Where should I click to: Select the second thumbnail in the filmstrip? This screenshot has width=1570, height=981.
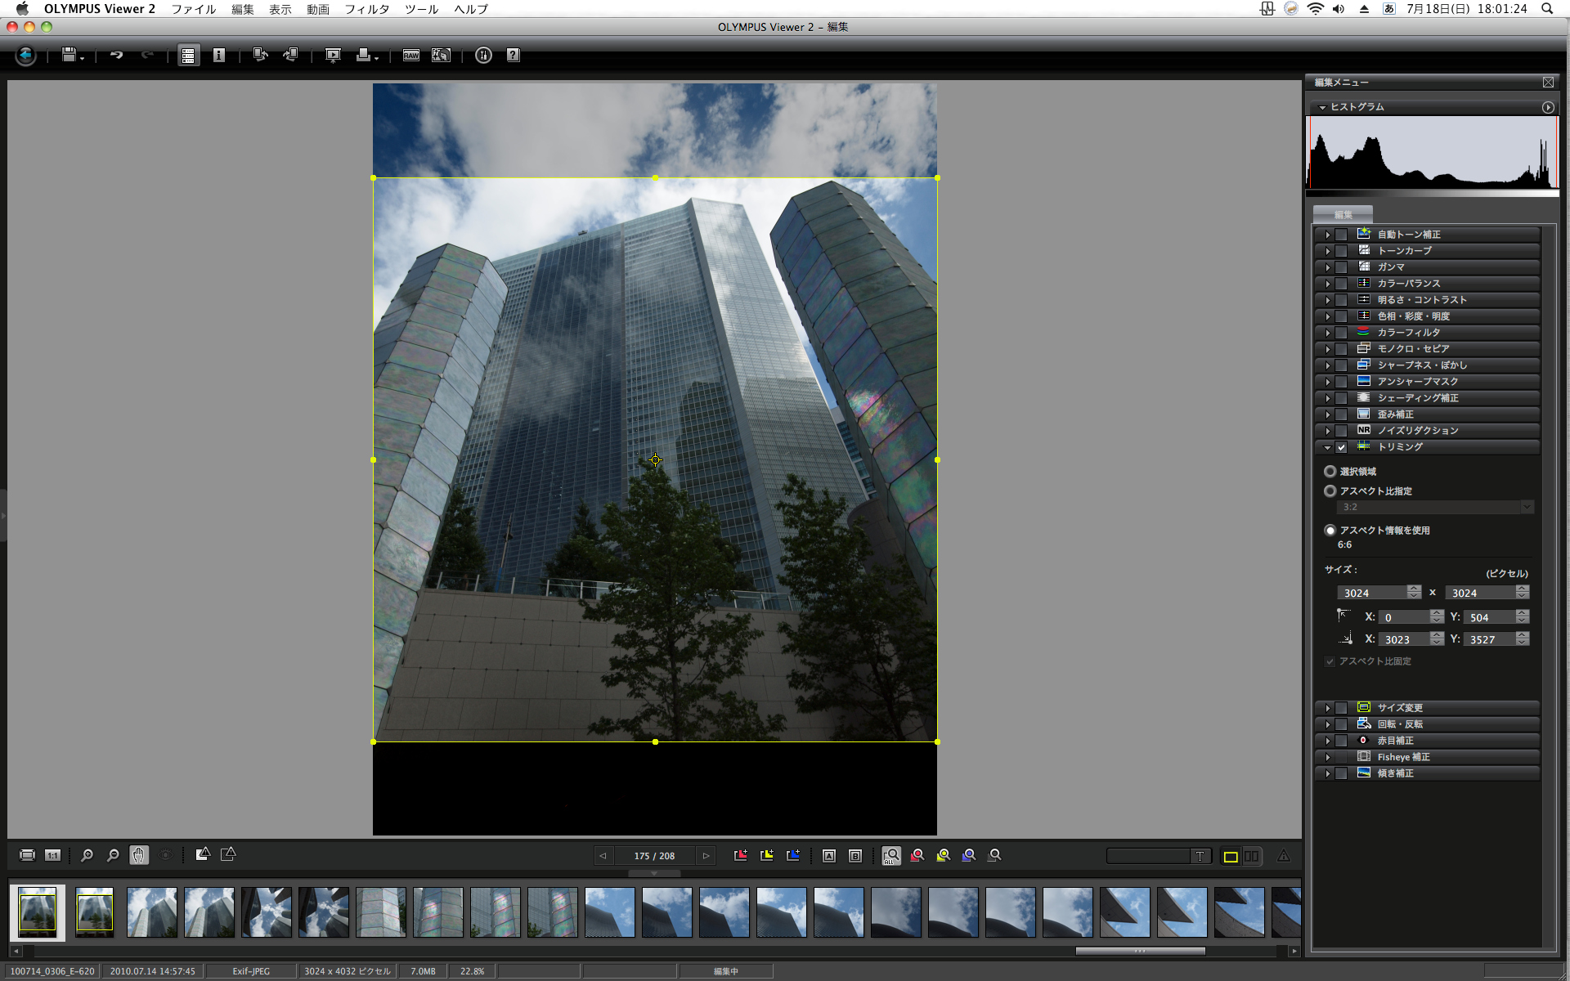click(x=95, y=912)
